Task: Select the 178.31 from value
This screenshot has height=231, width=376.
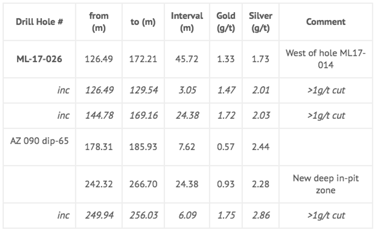Action: pos(99,147)
